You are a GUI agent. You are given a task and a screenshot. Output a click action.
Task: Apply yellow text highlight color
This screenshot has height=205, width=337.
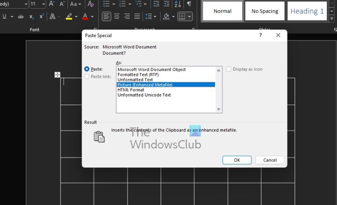pos(69,16)
